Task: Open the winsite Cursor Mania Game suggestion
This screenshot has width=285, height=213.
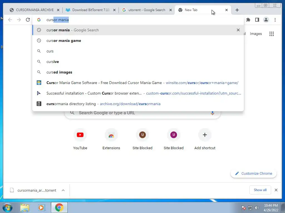Action: [x=138, y=83]
